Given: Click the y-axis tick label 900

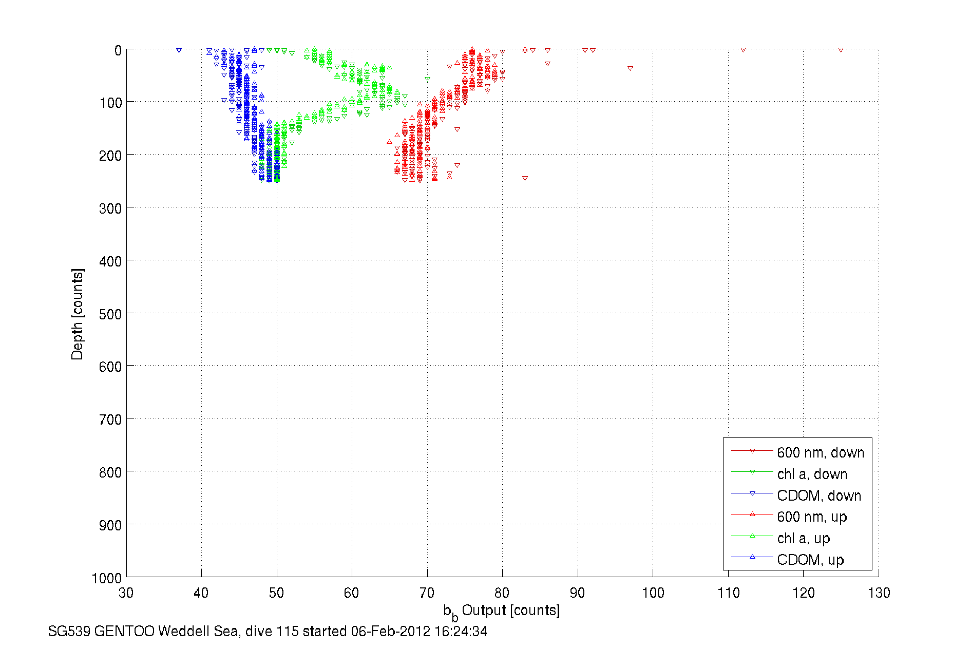Looking at the screenshot, I should 110,525.
